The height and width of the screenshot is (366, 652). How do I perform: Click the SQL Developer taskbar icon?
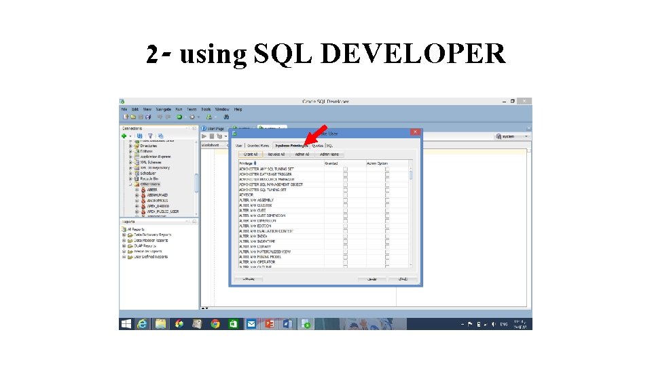306,324
